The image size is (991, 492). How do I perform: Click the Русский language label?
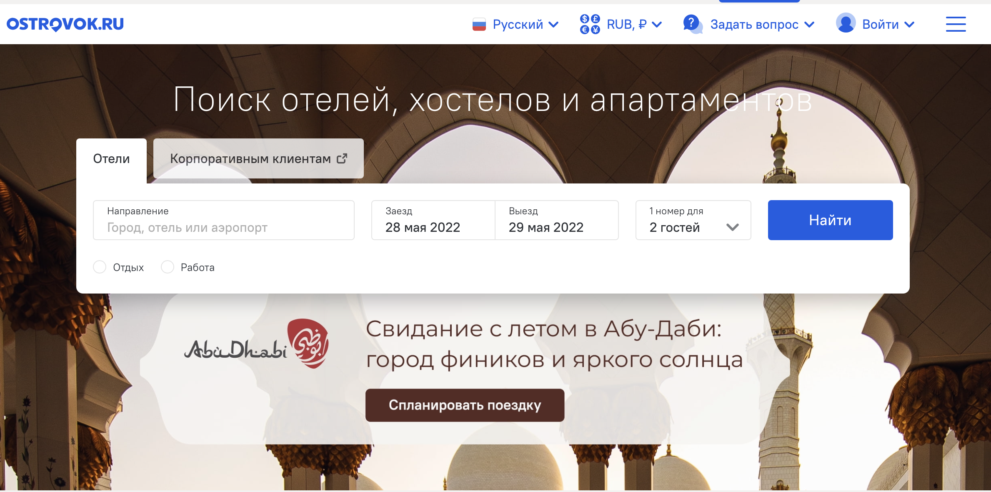[x=518, y=25]
